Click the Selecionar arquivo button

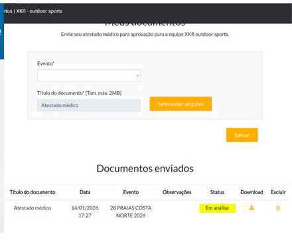181,104
